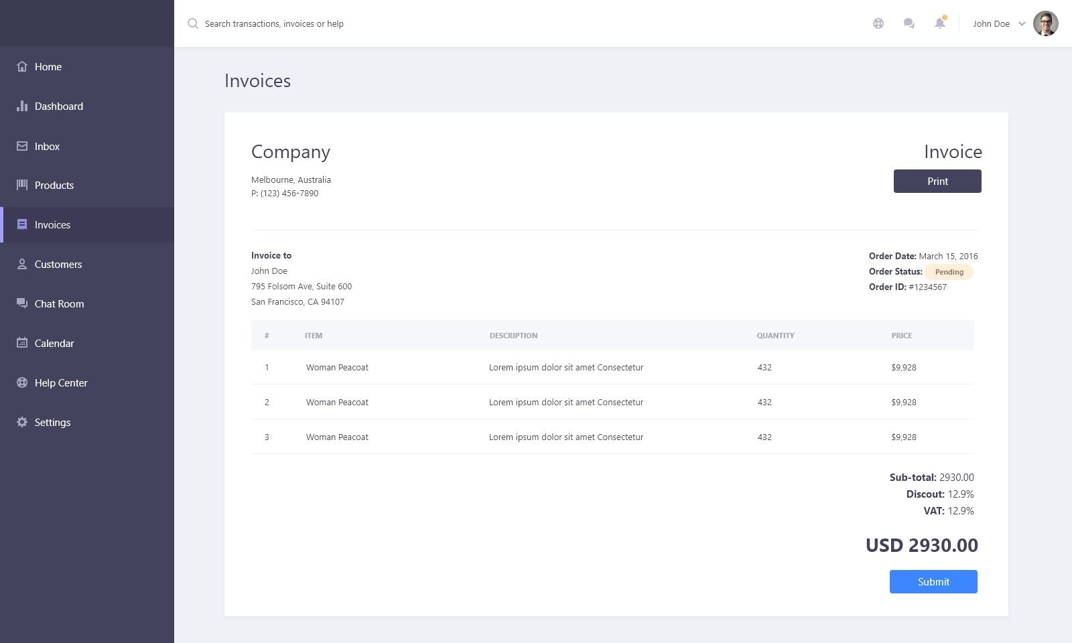Open the Help Center menu item

tap(61, 382)
